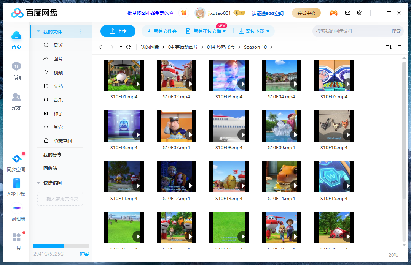
Task: Select the S10E12.mp4 thumbnail
Action: (x=177, y=177)
